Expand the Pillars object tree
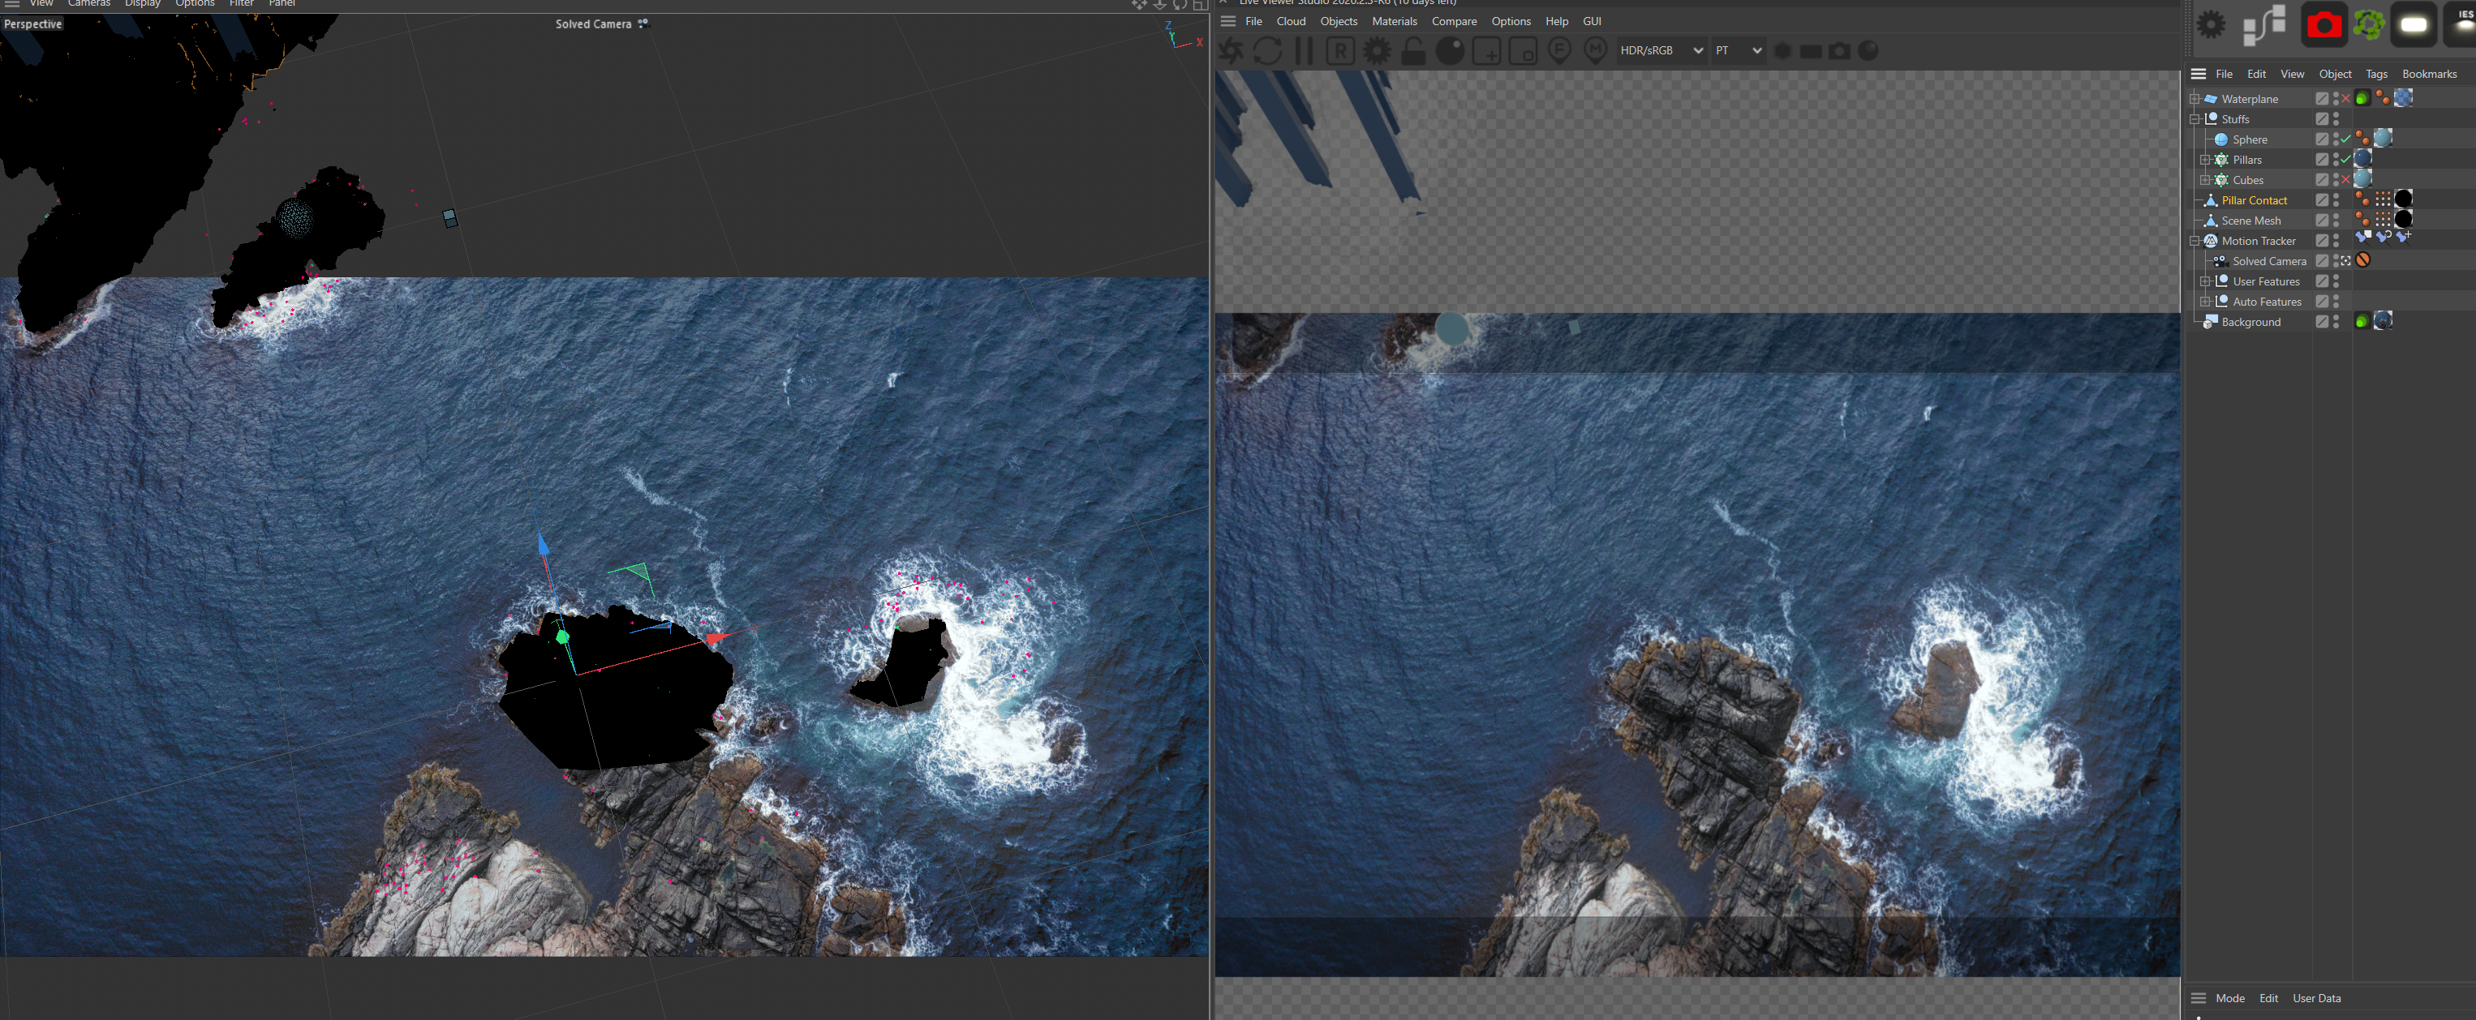2476x1020 pixels. (2205, 161)
